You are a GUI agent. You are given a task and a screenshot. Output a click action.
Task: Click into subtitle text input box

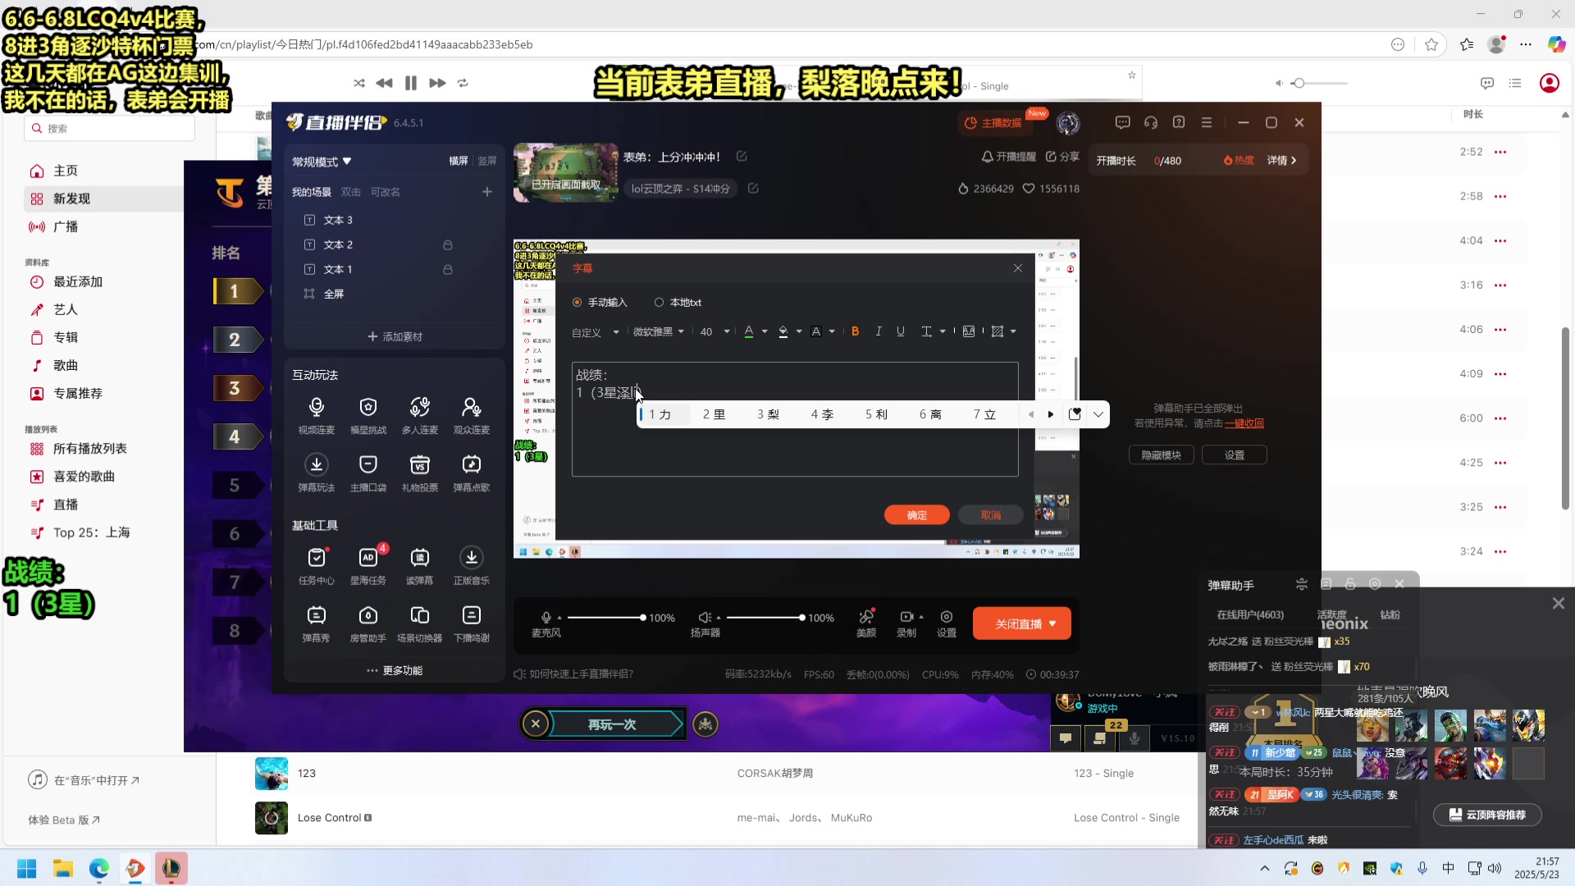(795, 419)
